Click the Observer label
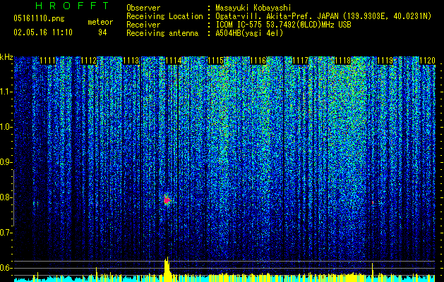The image size is (444, 282). point(143,8)
